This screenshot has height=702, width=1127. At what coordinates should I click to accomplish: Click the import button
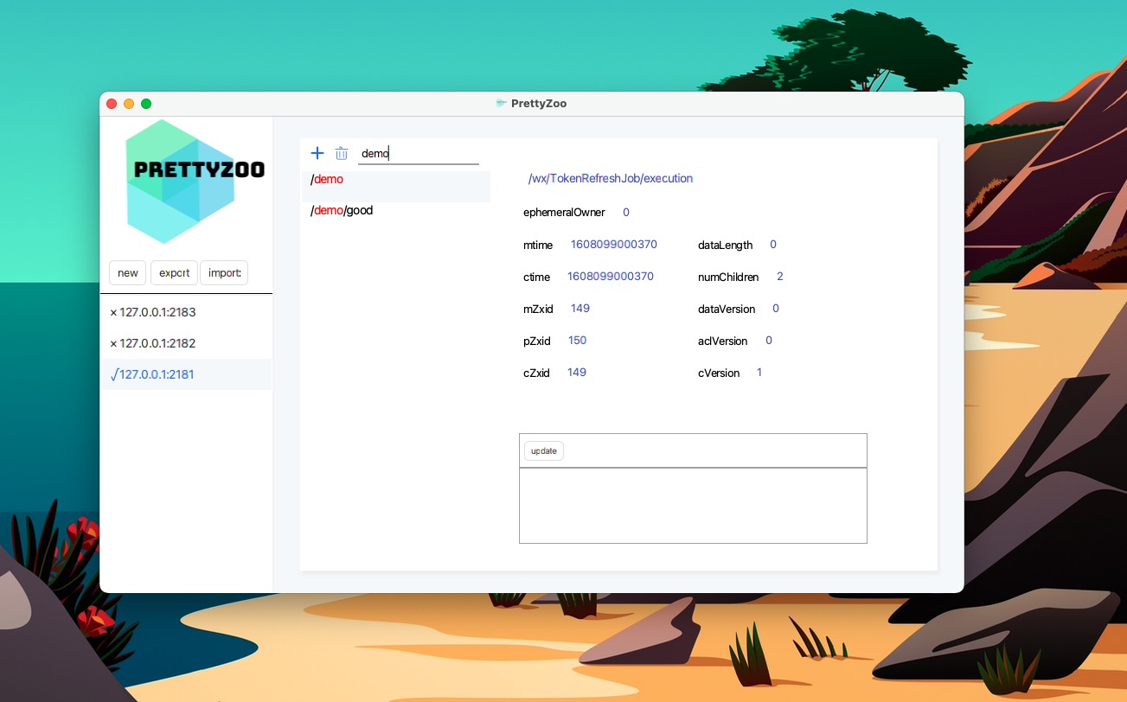[224, 272]
